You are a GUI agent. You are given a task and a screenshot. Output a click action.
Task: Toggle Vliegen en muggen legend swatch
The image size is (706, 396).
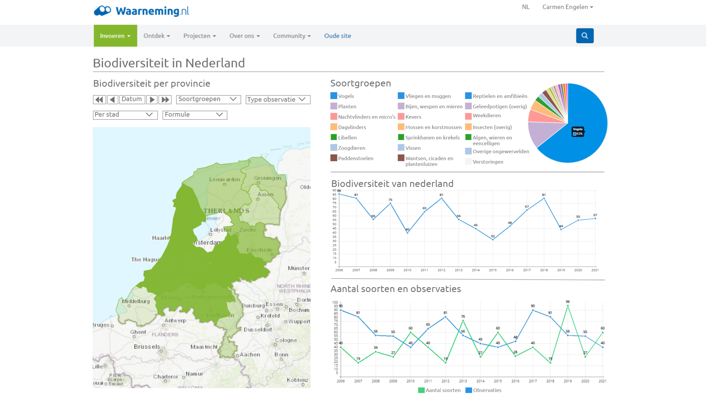(401, 96)
